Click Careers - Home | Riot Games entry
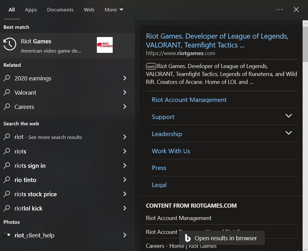The width and height of the screenshot is (308, 251). pyautogui.click(x=181, y=246)
